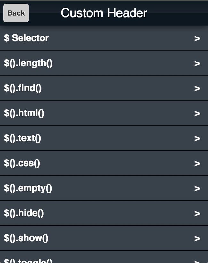Open the $().html() item
Viewport: 208px width, 263px height.
104,113
